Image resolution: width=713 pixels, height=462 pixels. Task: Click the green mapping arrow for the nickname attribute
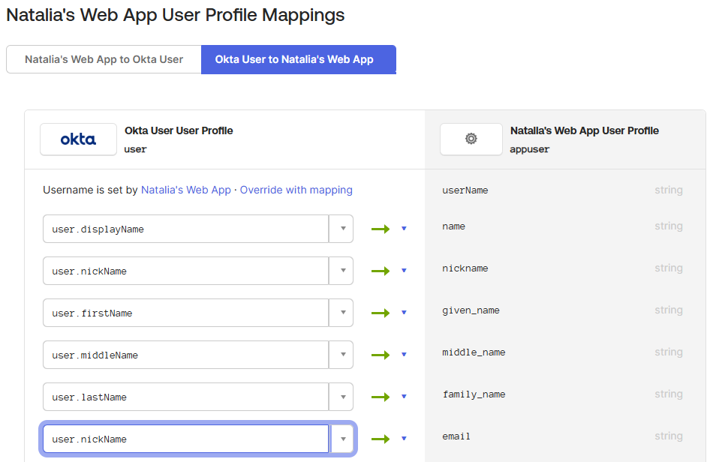[x=381, y=271]
